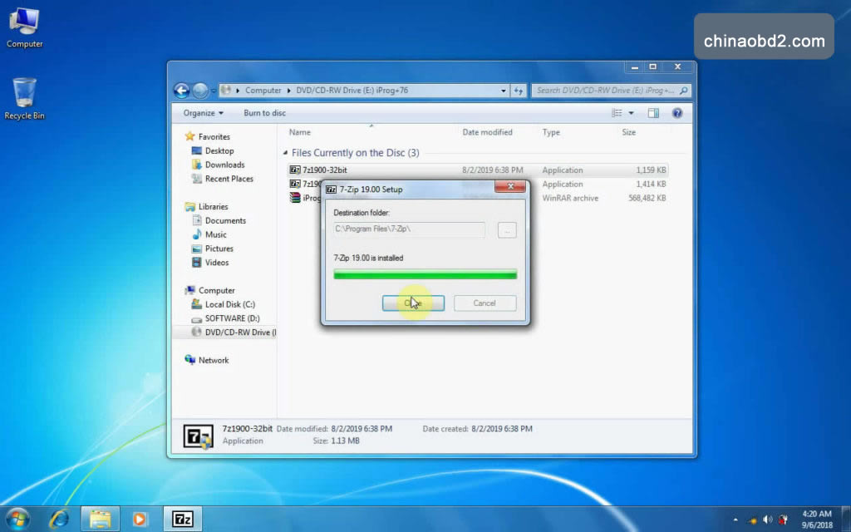Sort by Size column header
This screenshot has width=851, height=532.
click(x=628, y=132)
